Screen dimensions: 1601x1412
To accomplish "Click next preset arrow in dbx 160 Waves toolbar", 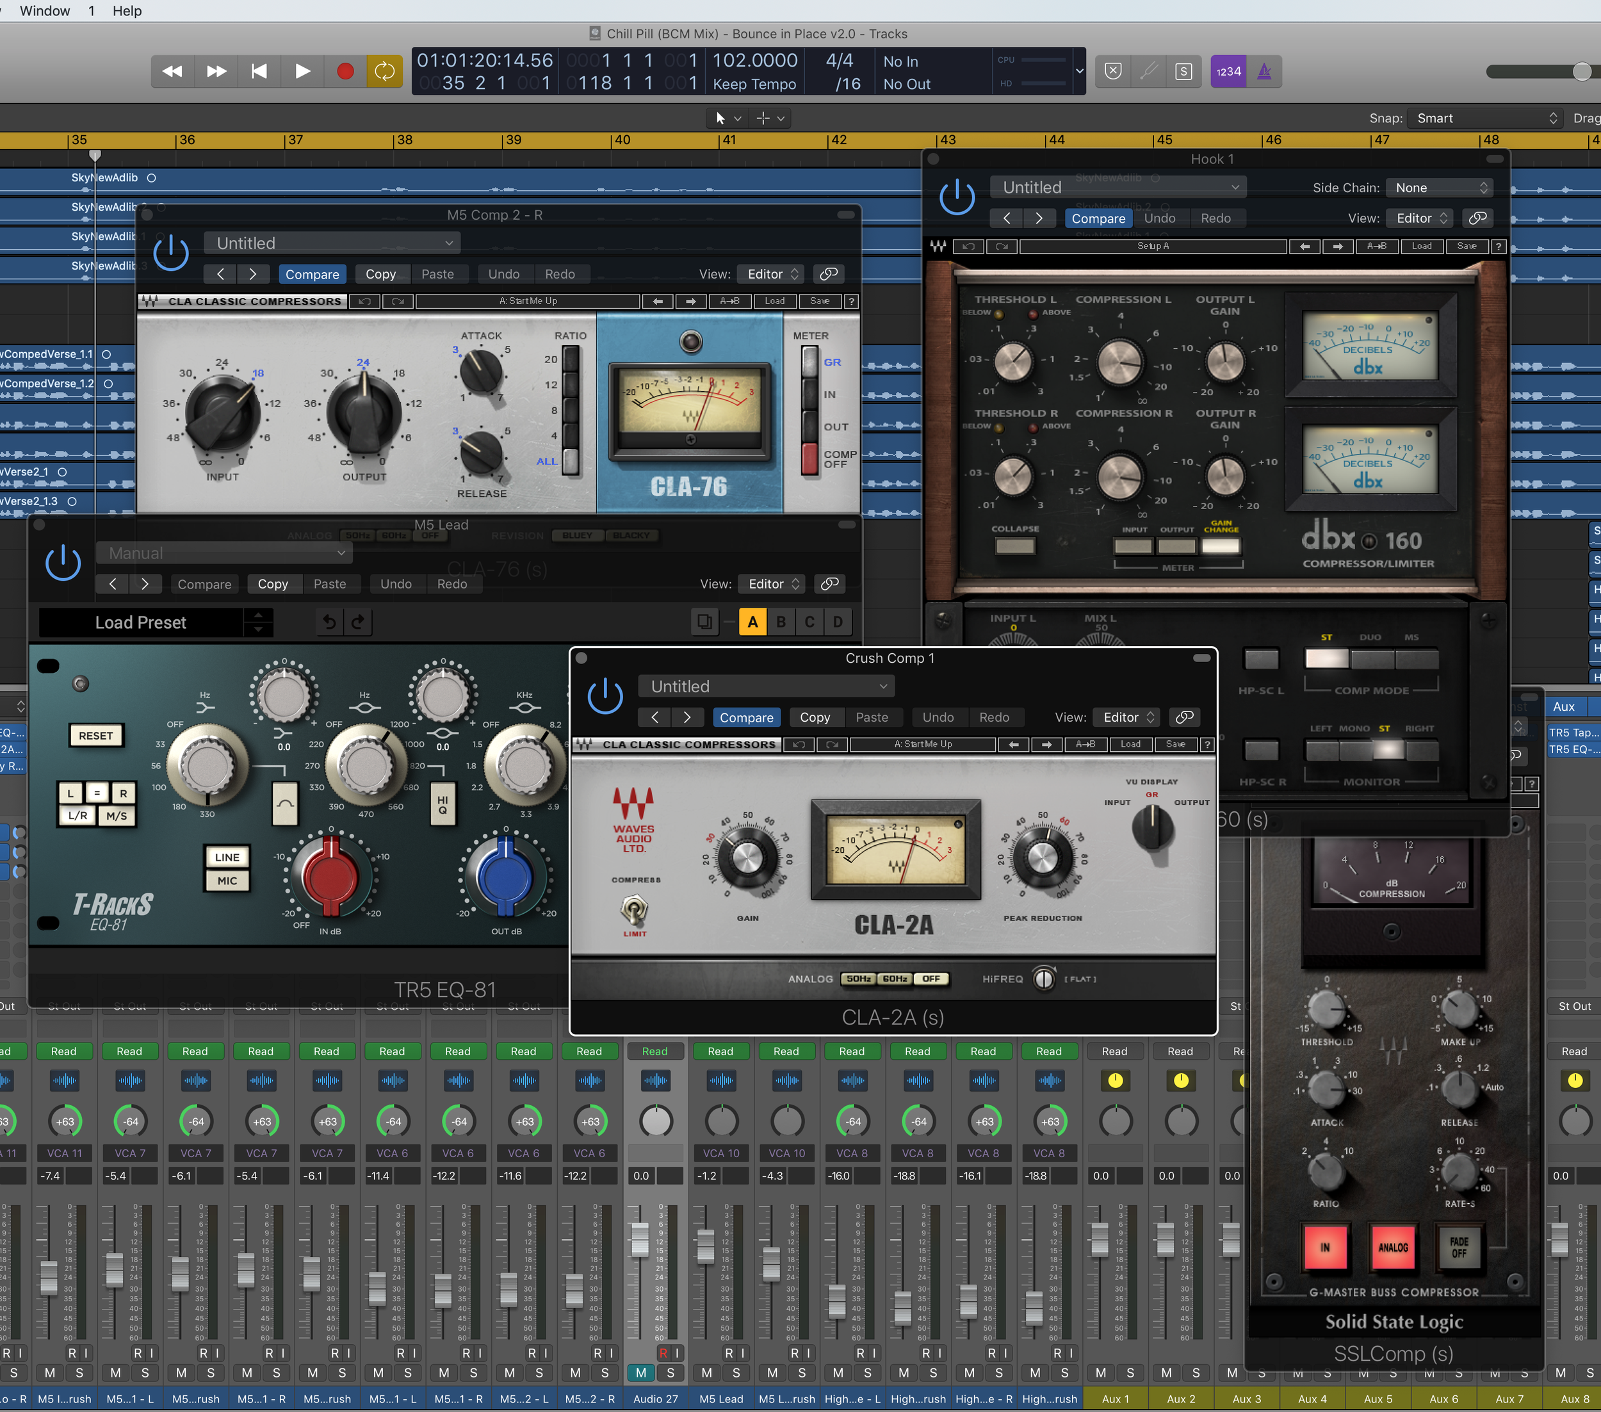I will (1338, 247).
